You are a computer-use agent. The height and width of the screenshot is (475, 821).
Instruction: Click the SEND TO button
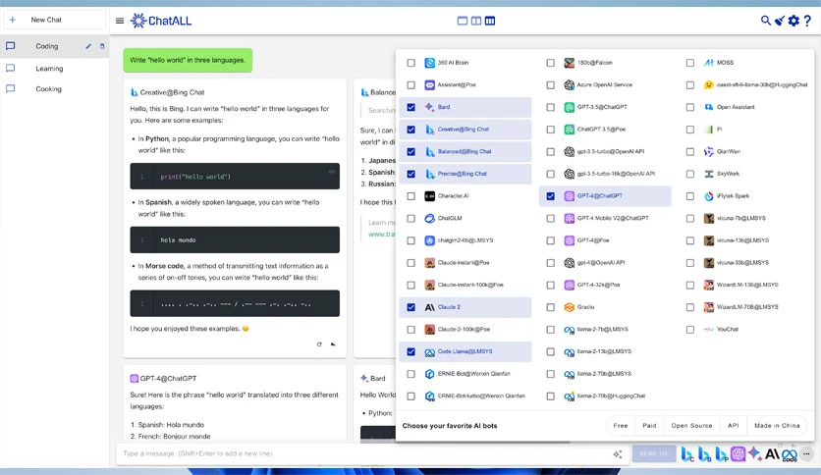pyautogui.click(x=653, y=453)
